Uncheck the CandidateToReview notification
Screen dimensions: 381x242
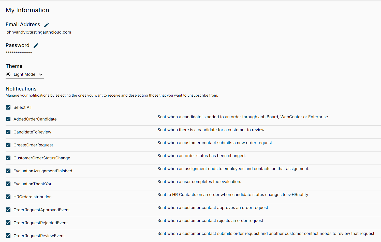tap(8, 132)
